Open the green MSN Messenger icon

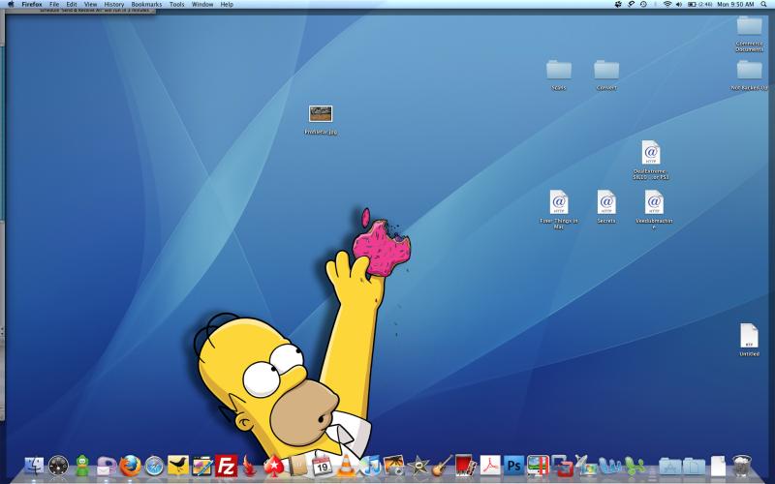635,466
